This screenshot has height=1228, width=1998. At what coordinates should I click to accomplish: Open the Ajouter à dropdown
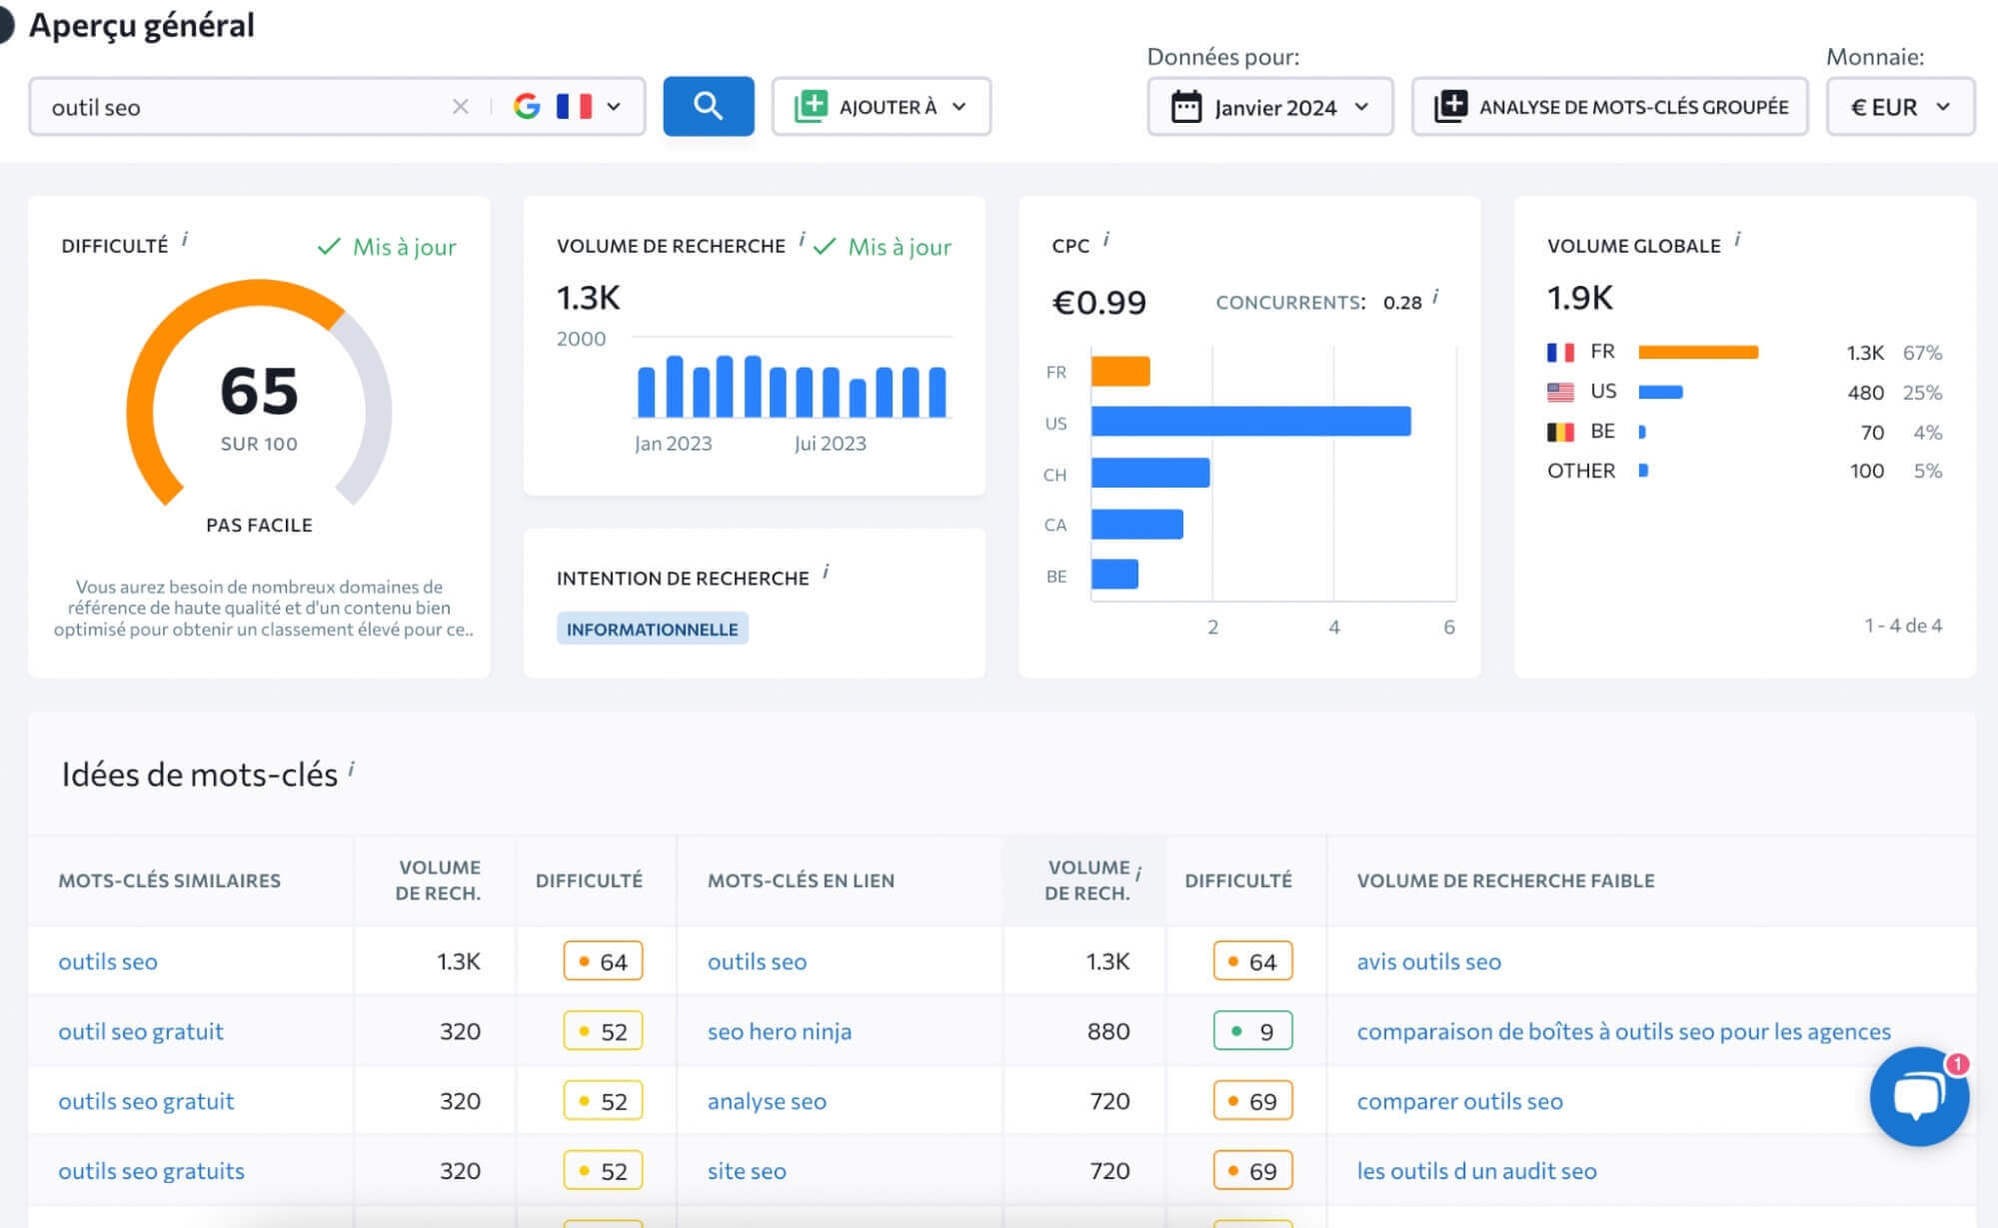point(881,106)
